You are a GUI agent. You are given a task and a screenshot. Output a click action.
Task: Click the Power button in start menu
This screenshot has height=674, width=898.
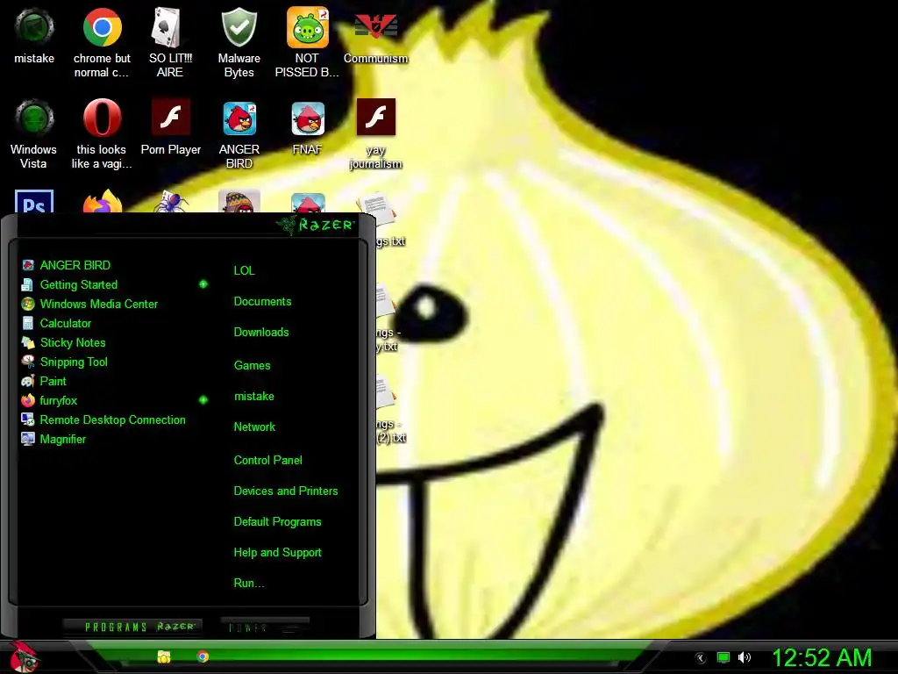click(265, 627)
